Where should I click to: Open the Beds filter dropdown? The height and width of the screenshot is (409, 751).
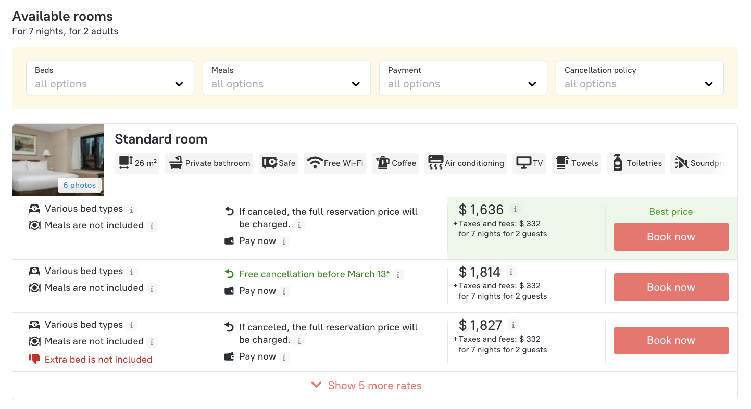110,78
